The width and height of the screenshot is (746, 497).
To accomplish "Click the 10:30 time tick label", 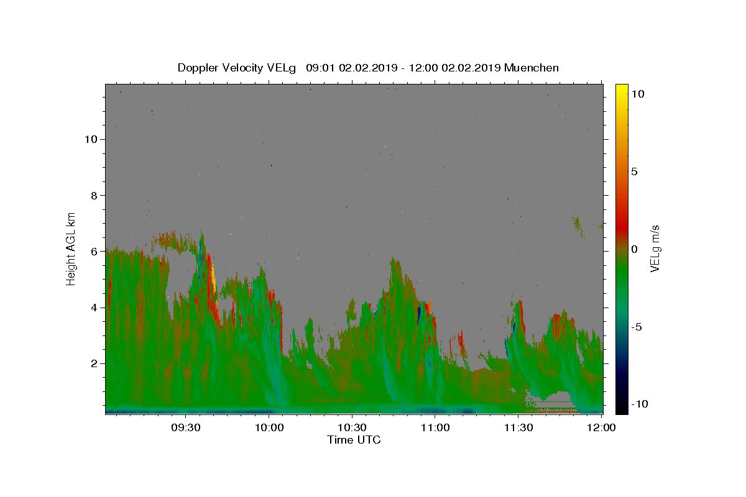I will tap(352, 427).
